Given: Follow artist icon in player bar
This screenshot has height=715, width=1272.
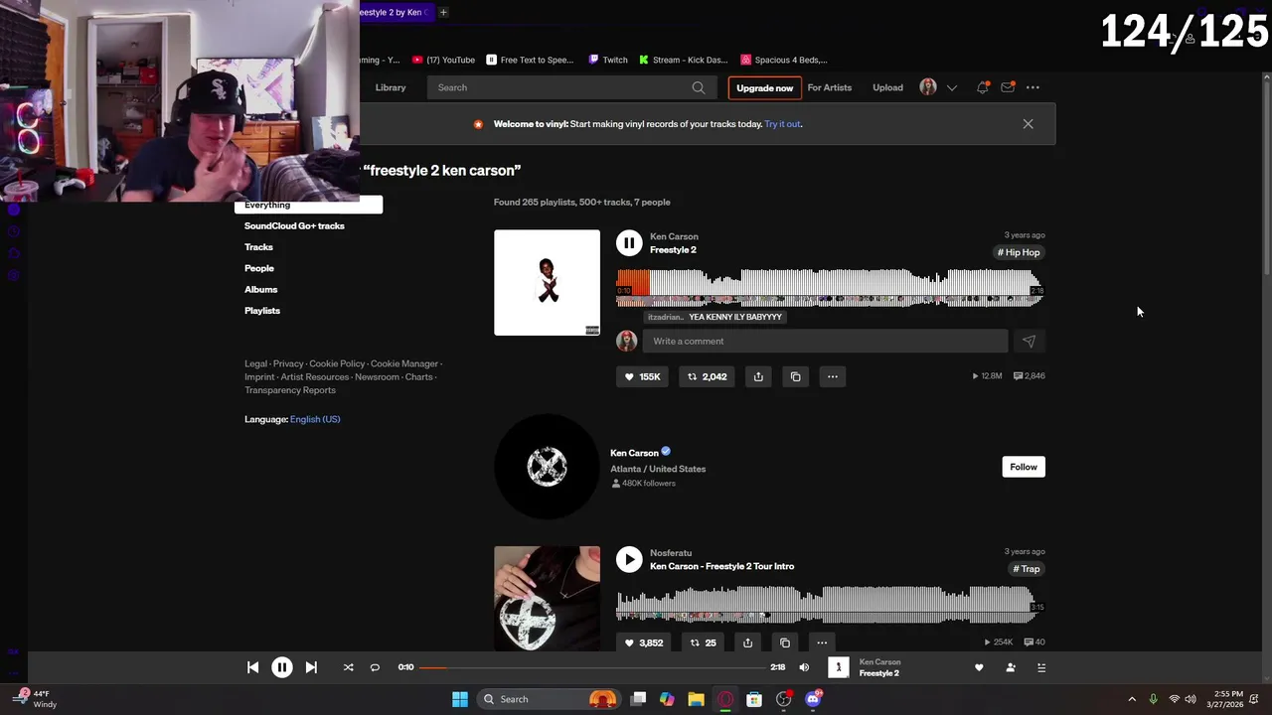Looking at the screenshot, I should click(1011, 667).
